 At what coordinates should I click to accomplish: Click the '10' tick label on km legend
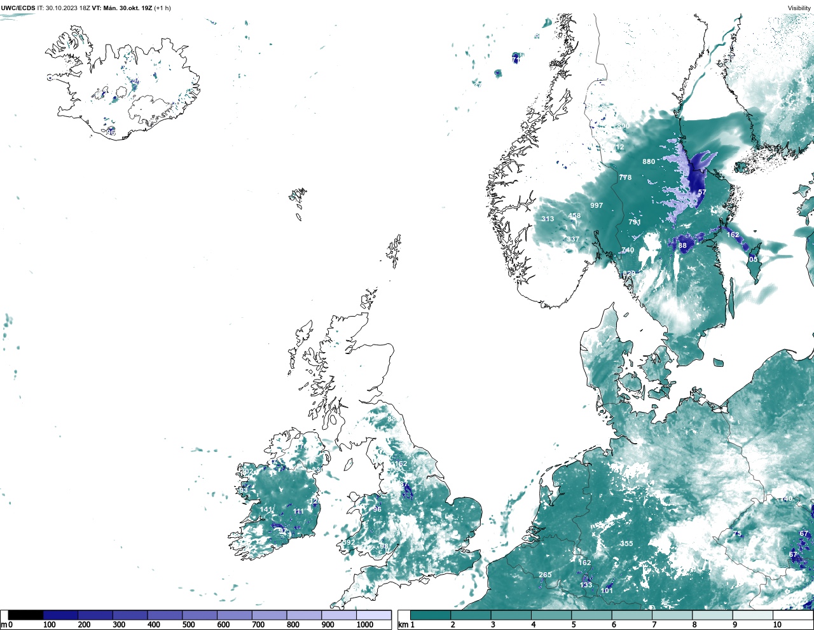pyautogui.click(x=777, y=625)
